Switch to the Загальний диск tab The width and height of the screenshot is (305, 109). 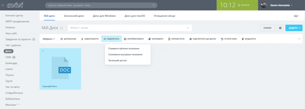coord(74,16)
